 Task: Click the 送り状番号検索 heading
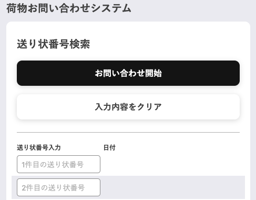pos(54,44)
